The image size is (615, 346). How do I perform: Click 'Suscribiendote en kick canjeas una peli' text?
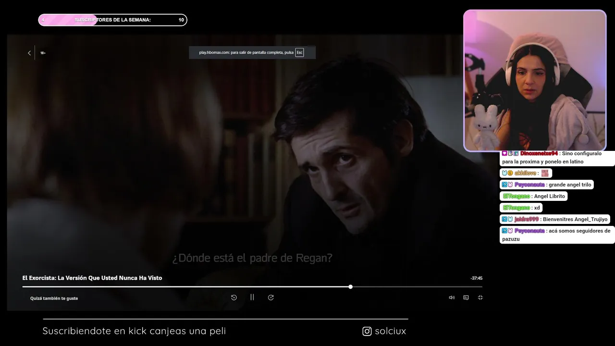tap(134, 331)
